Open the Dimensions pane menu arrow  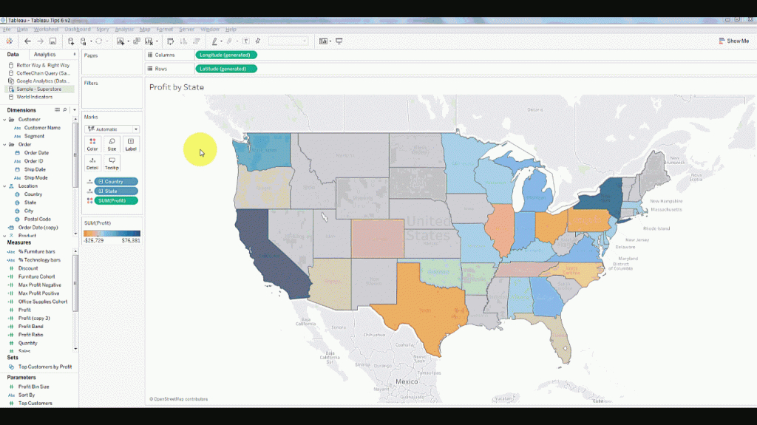pyautogui.click(x=75, y=110)
